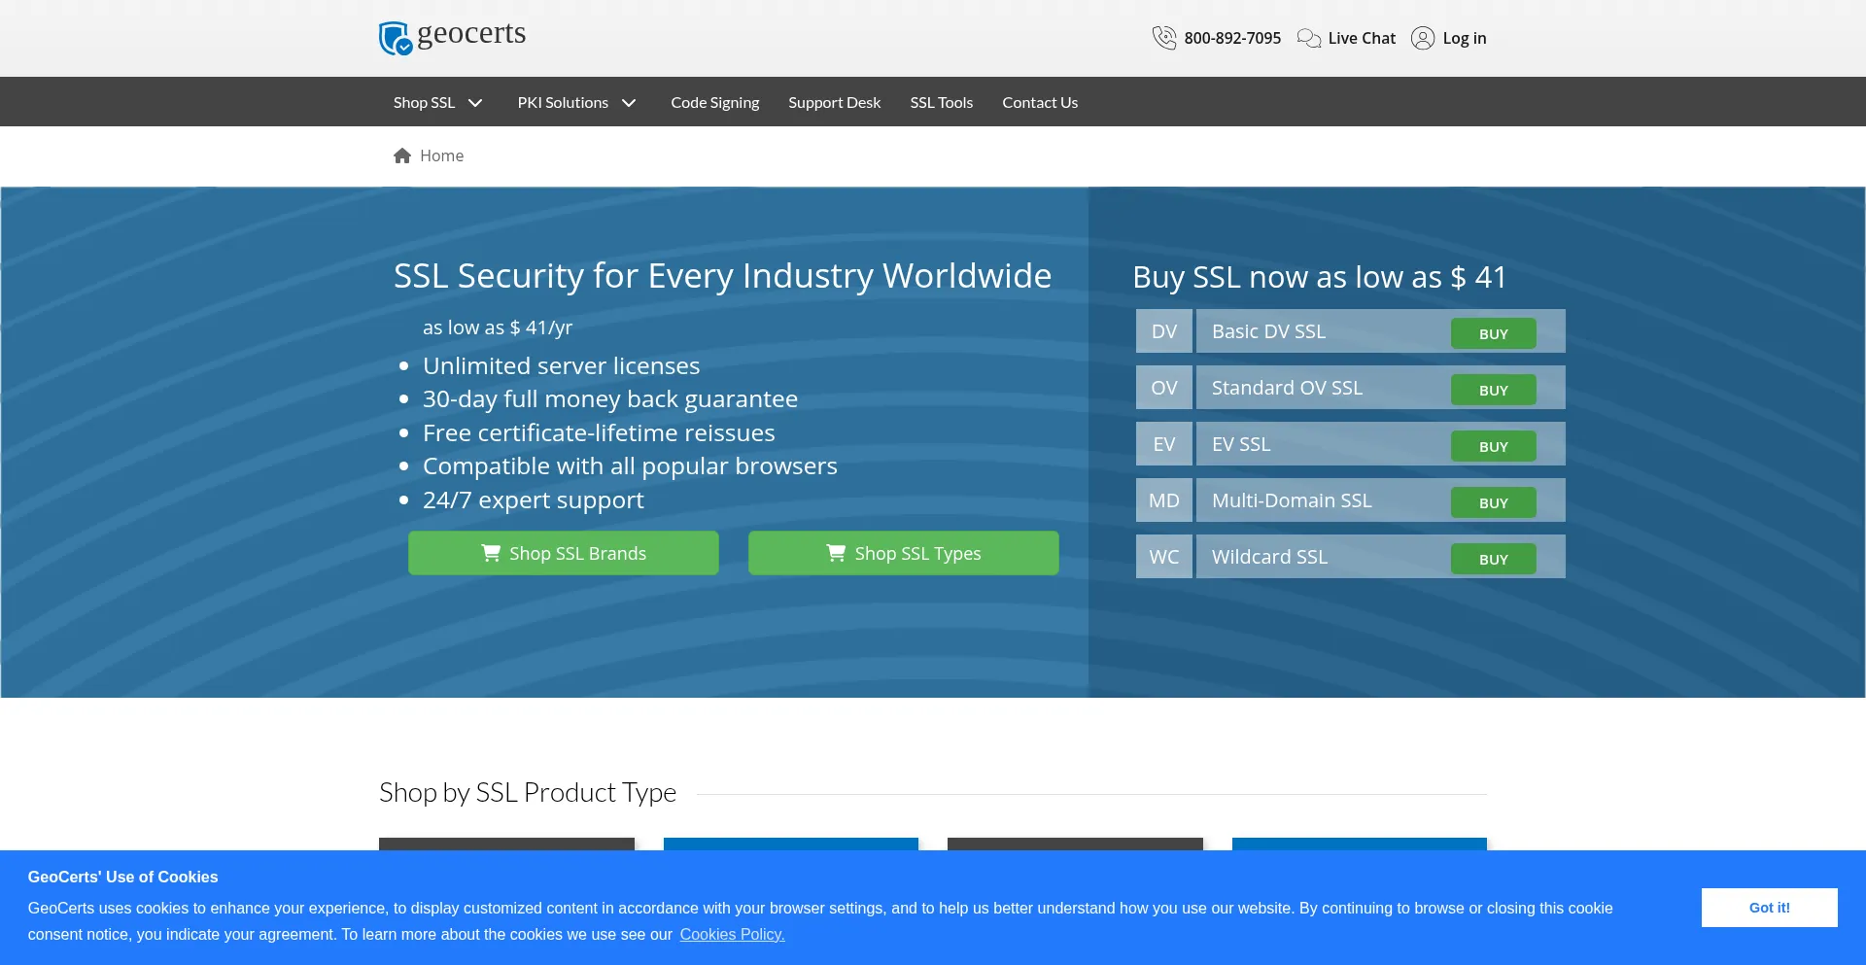Image resolution: width=1866 pixels, height=965 pixels.
Task: Click the Home breadcrumb house icon
Action: coord(402,155)
